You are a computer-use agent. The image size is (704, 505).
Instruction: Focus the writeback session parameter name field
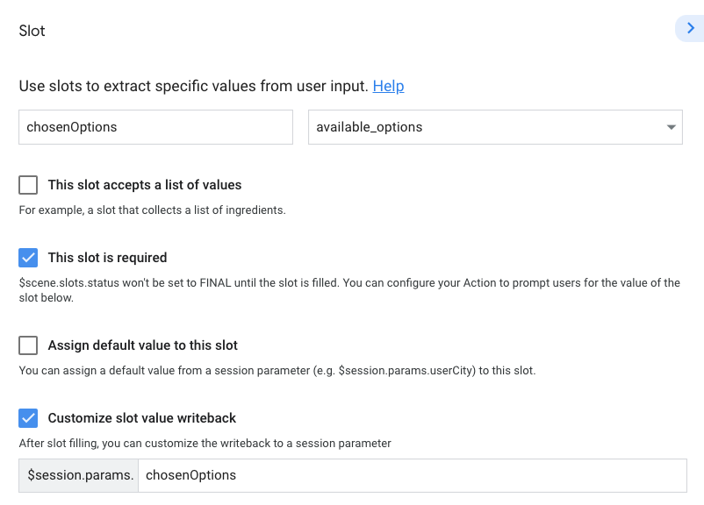point(413,475)
